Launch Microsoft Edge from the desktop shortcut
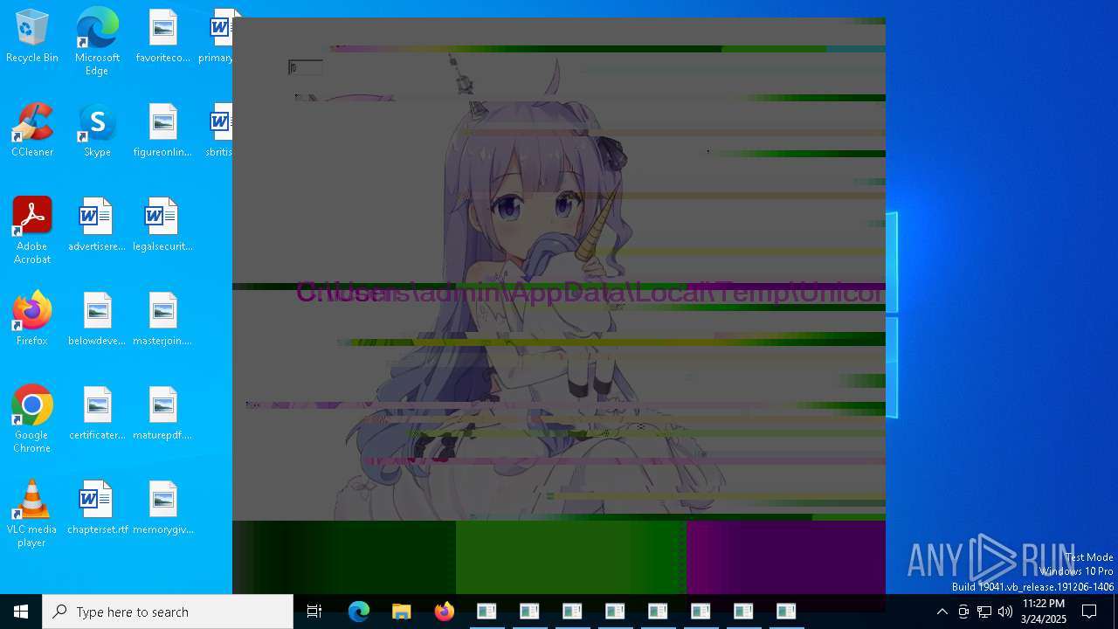 tap(97, 41)
